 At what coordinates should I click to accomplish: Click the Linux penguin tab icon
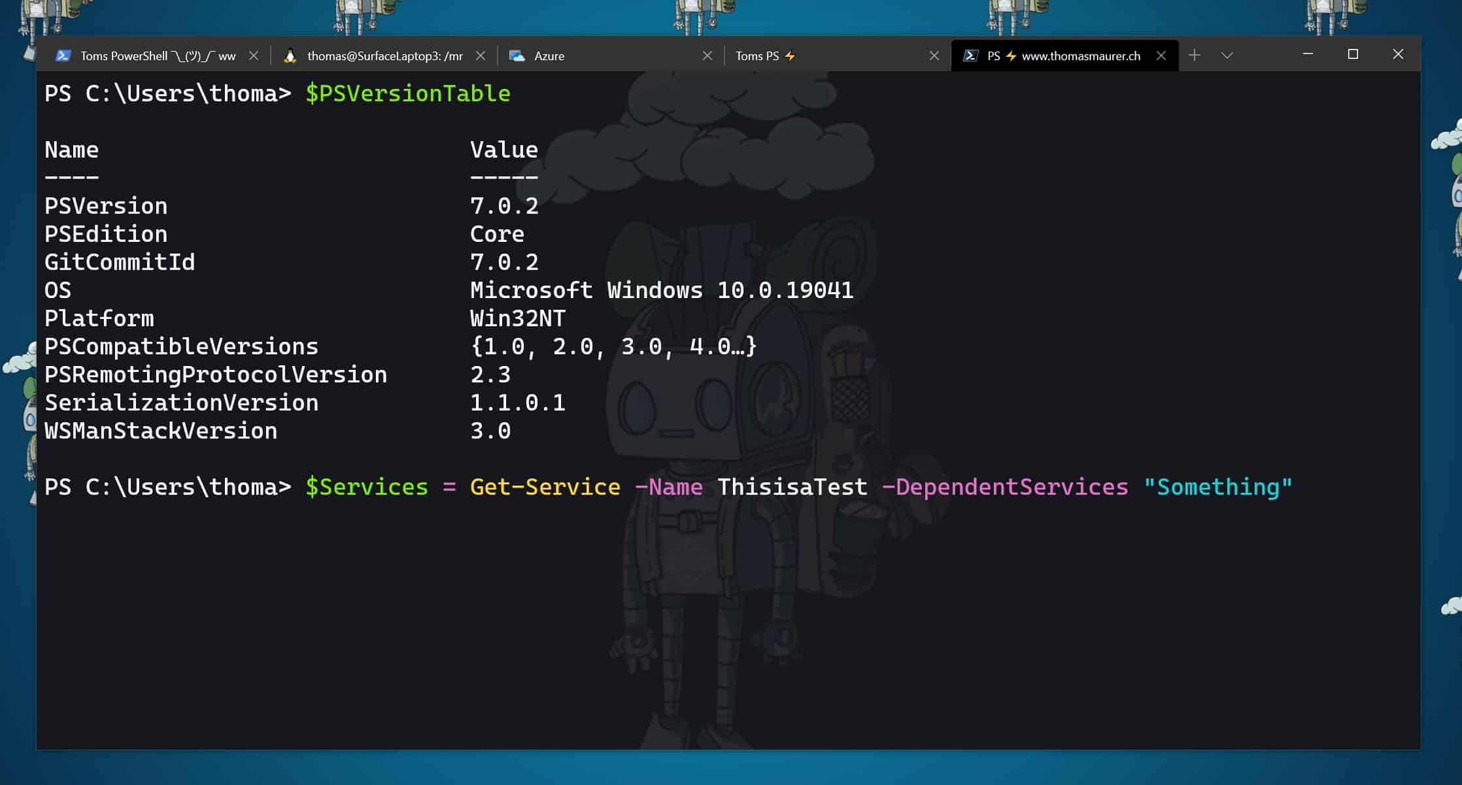[x=290, y=56]
